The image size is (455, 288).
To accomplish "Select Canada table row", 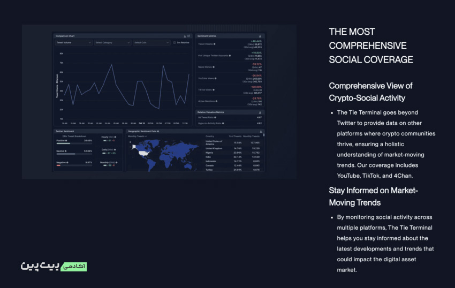I will (232, 165).
